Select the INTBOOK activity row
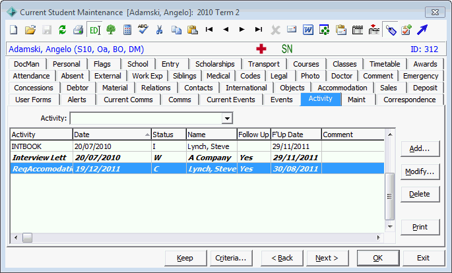 (x=197, y=146)
